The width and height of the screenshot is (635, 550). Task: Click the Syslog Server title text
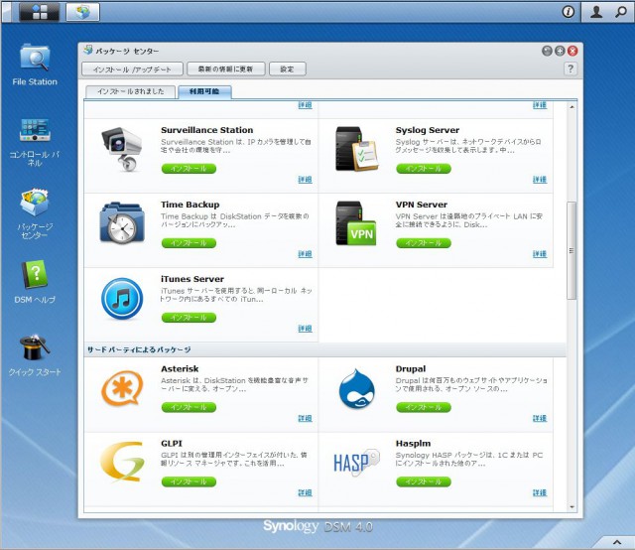[x=428, y=130]
